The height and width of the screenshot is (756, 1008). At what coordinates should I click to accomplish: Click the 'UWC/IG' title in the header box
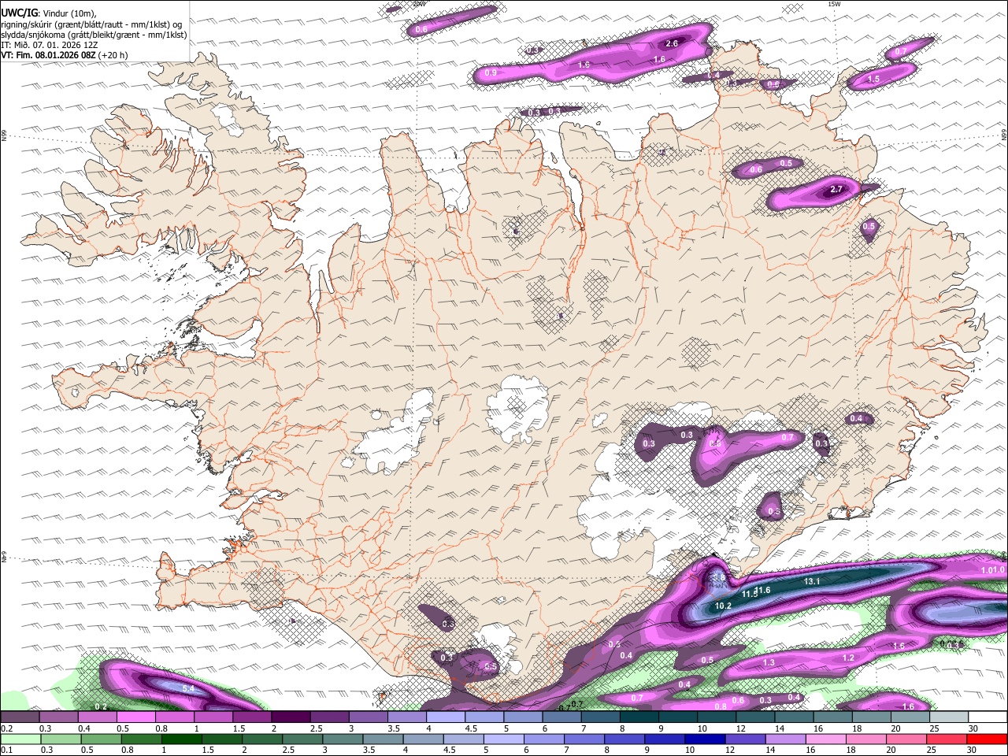(x=19, y=12)
